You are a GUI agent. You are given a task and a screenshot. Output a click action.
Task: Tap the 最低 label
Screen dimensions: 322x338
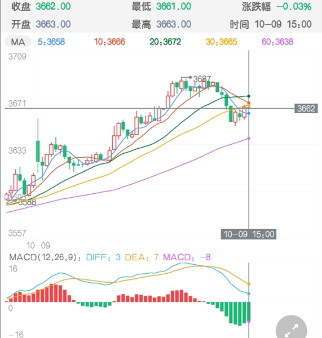click(142, 6)
